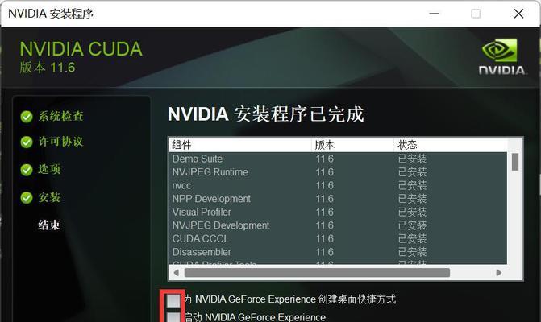Screen dimensions: 541x322
Task: Select the 许可协议 step
Action: (x=61, y=141)
